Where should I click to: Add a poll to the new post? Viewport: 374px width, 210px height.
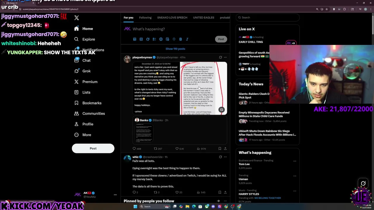(154, 39)
